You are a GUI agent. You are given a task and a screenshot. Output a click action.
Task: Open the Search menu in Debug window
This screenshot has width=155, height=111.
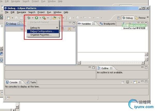(x=32, y=12)
